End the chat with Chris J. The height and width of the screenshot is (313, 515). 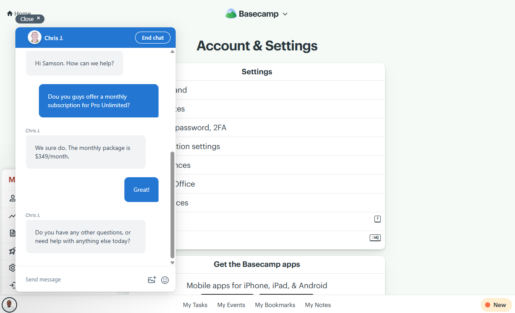tap(153, 38)
